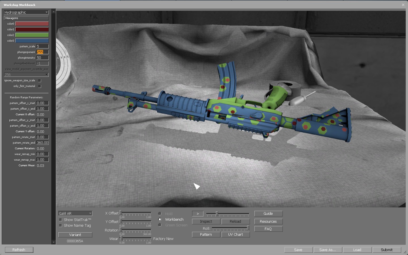Open the Galil AR weapon dropdown
The height and width of the screenshot is (255, 408).
[x=75, y=213]
